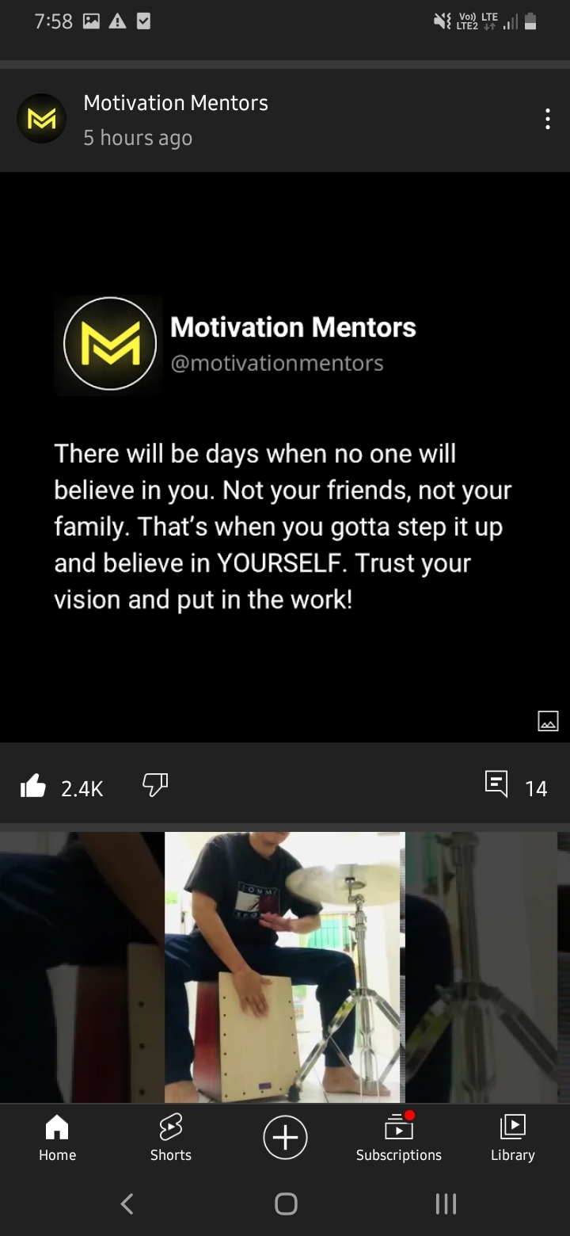
Task: Tap the Android home navigation button
Action: coord(286,1204)
